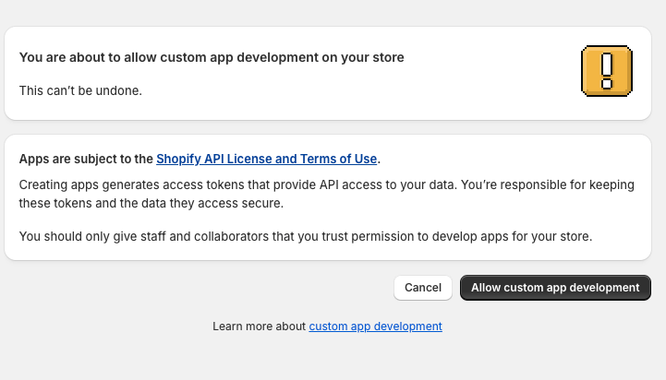
Task: Click the "Apps are subject to the" text
Action: coord(86,159)
